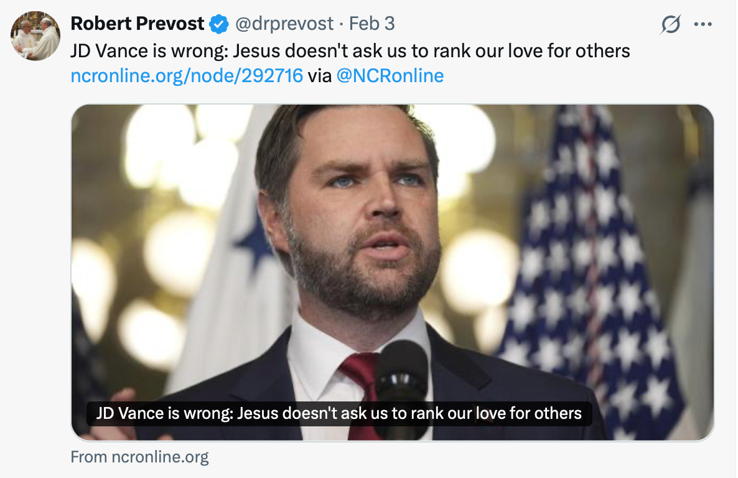The width and height of the screenshot is (738, 478).
Task: Click the word 'via' in the post
Action: coord(320,76)
